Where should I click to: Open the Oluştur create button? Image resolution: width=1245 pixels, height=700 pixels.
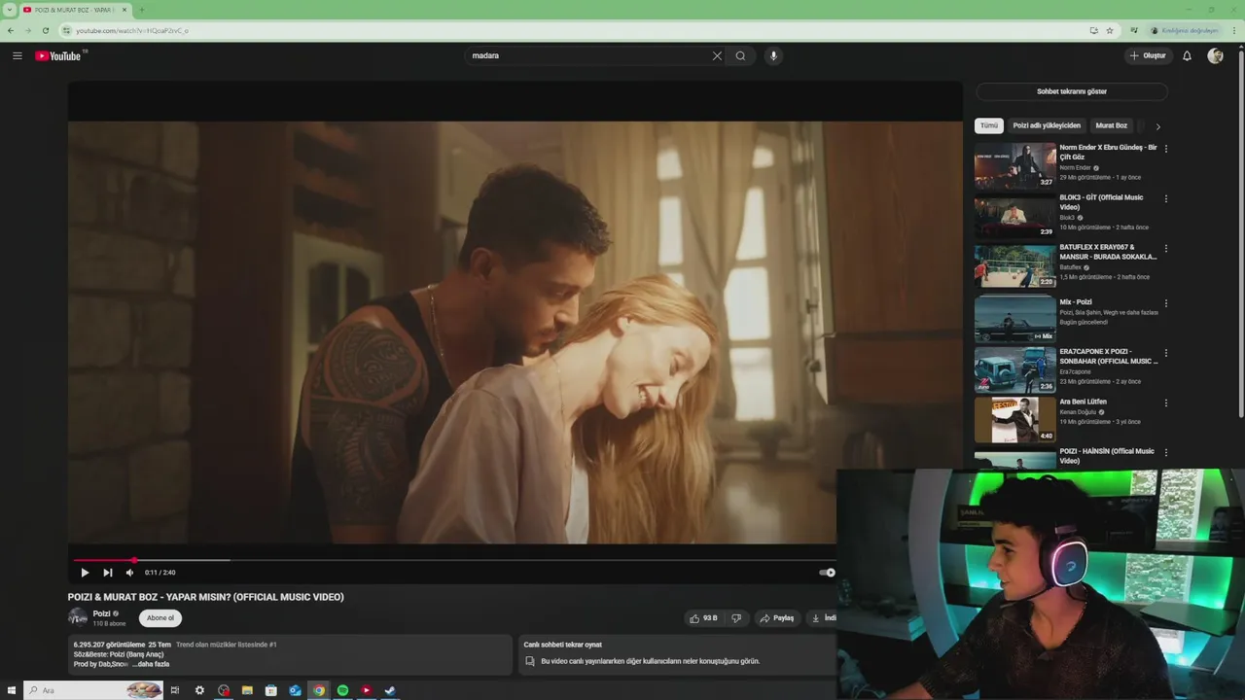(1148, 55)
